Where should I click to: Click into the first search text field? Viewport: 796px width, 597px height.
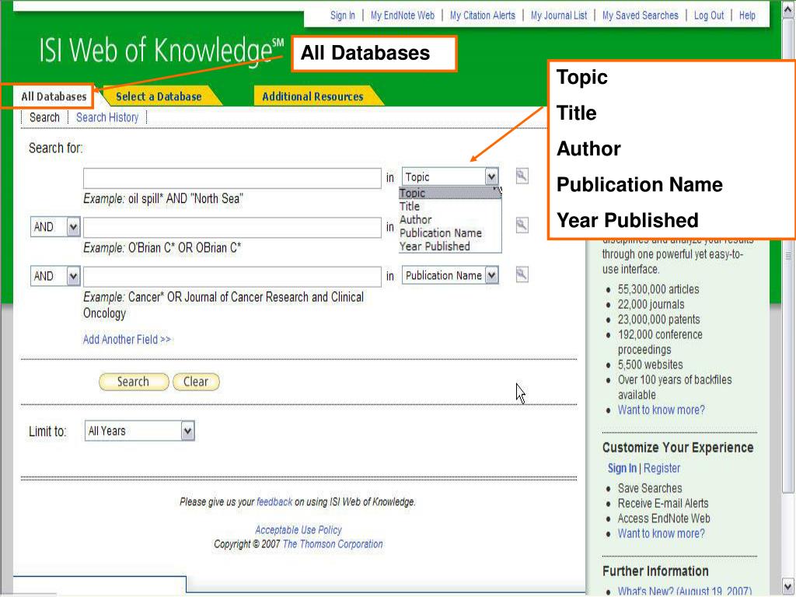pyautogui.click(x=232, y=178)
